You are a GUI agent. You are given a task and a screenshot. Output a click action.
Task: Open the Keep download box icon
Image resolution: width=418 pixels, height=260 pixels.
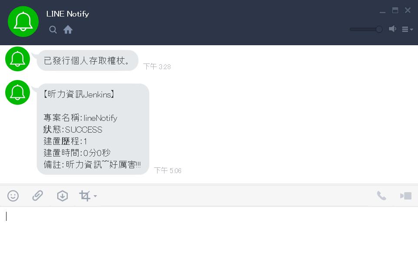point(63,196)
